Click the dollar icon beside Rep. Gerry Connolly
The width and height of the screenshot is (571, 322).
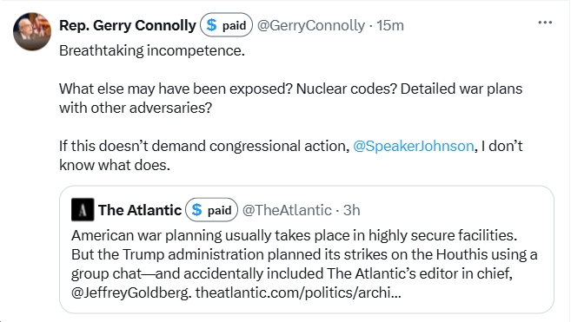click(211, 25)
